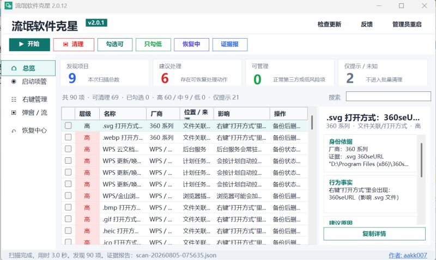The width and height of the screenshot is (436, 260).
Task: Check the .heic 打开方 row checkbox
Action: 68,231
